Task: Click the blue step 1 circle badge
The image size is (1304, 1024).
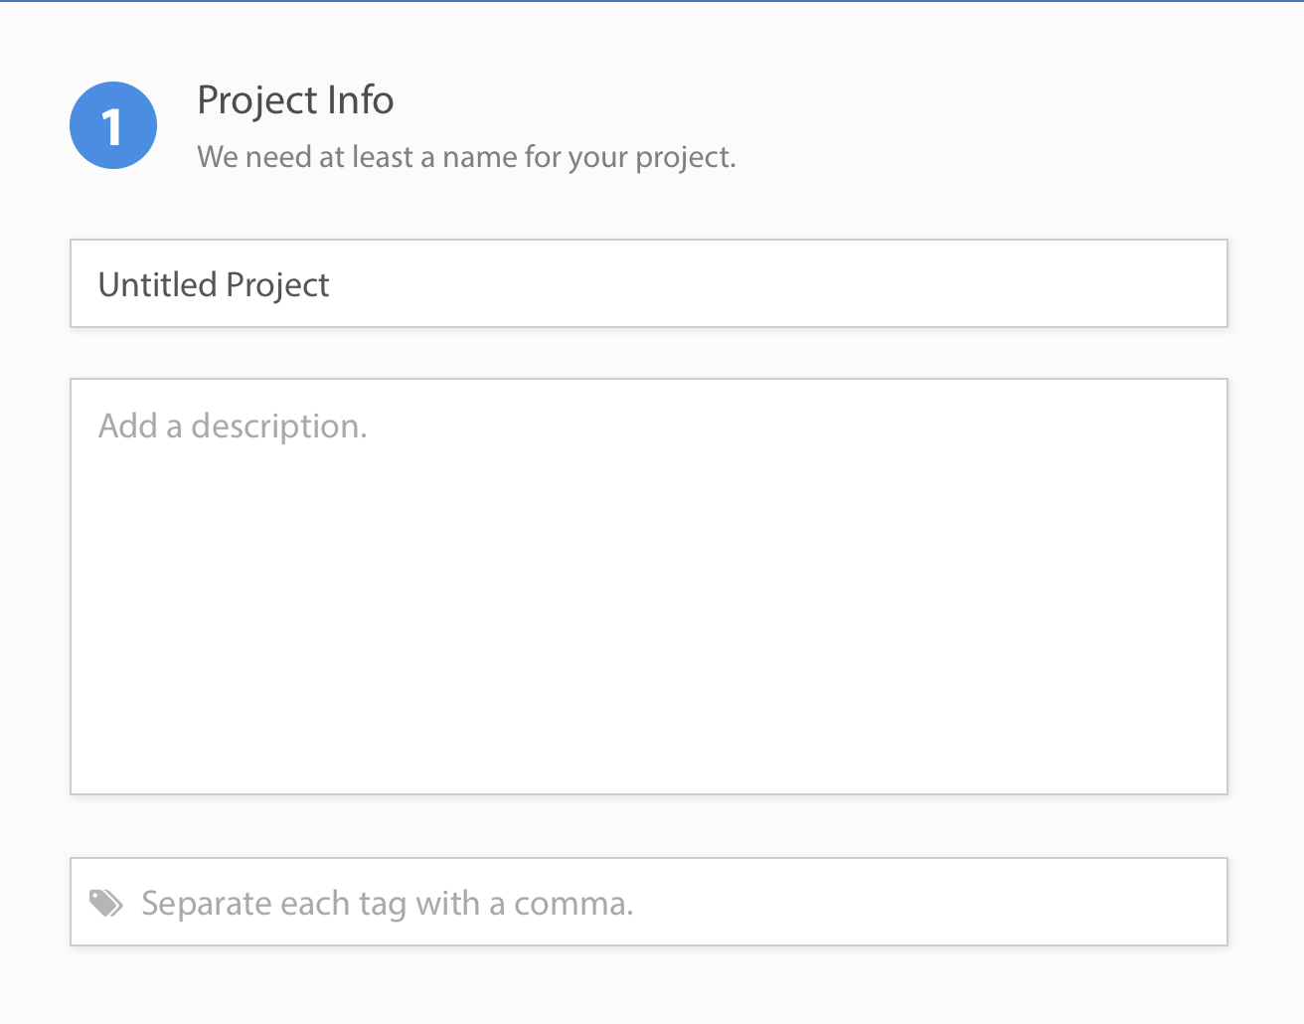Action: tap(113, 125)
